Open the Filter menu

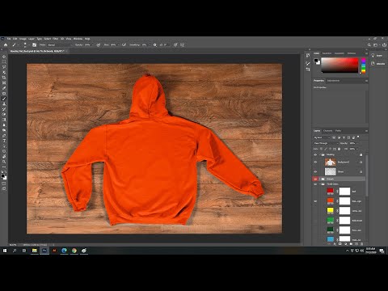[55, 39]
